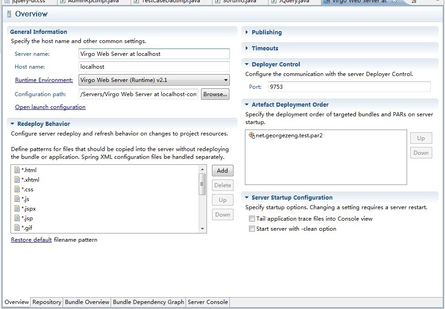The image size is (445, 309).
Task: Click Down button in Artefact Deployment Order
Action: (x=421, y=152)
